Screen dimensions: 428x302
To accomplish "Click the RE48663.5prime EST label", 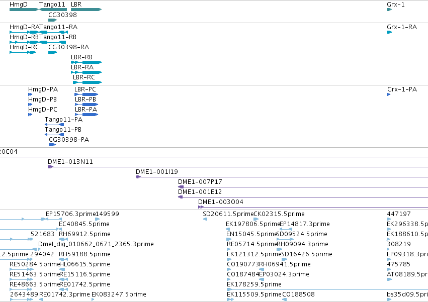I will 35,284.
